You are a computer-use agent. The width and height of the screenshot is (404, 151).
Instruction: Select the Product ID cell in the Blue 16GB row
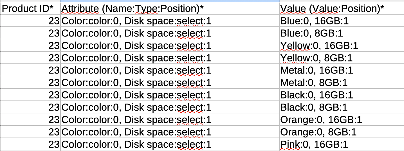pyautogui.click(x=30, y=21)
